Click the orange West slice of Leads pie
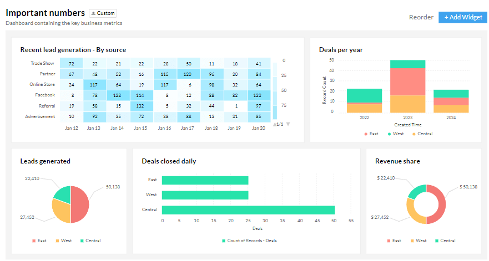The width and height of the screenshot is (489, 261). [x=62, y=212]
